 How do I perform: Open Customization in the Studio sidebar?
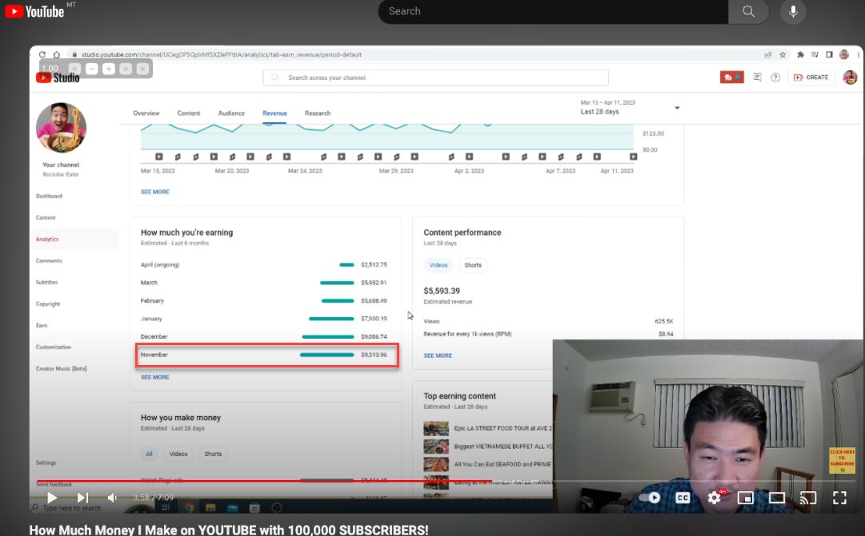tap(54, 347)
